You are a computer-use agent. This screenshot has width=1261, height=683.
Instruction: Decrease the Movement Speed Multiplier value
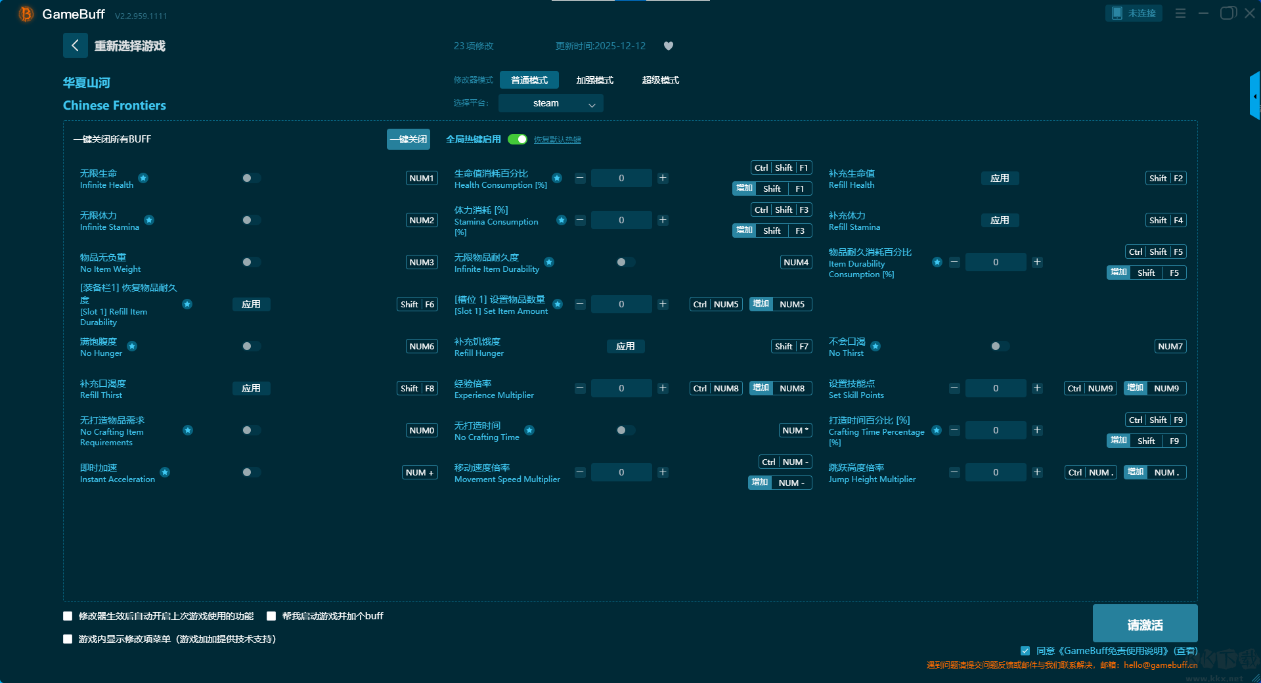click(x=580, y=472)
